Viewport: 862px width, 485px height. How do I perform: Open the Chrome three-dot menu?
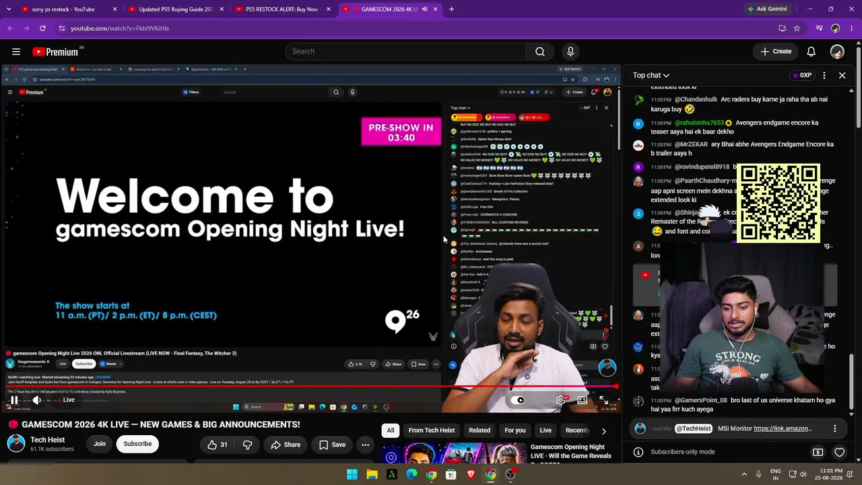[851, 28]
